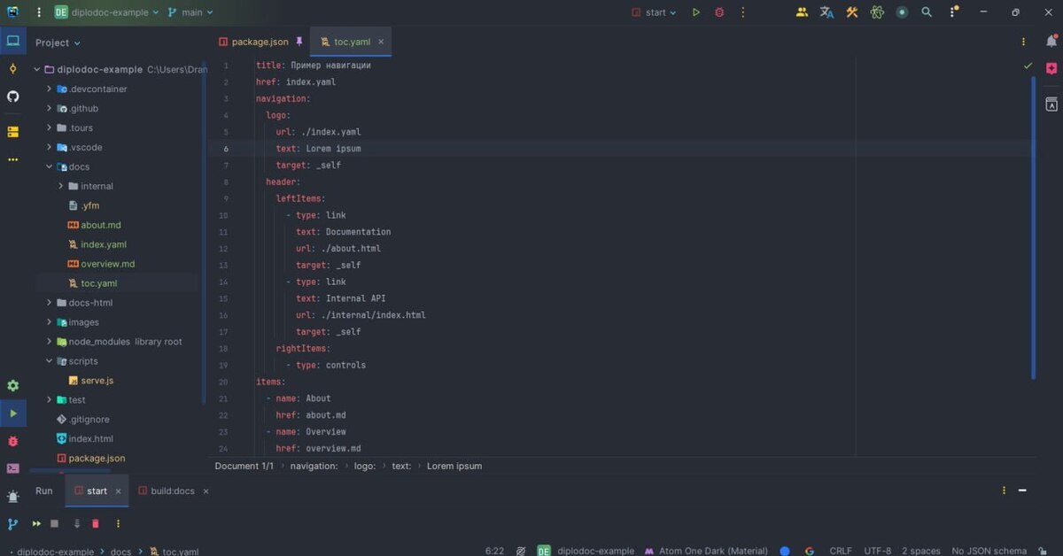Toggle read-only lock icon in status bar

[521, 551]
